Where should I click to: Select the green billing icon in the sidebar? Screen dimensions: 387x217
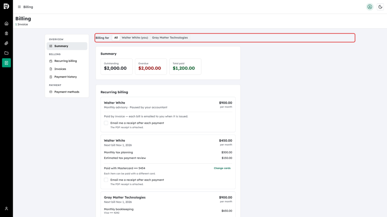(6, 63)
